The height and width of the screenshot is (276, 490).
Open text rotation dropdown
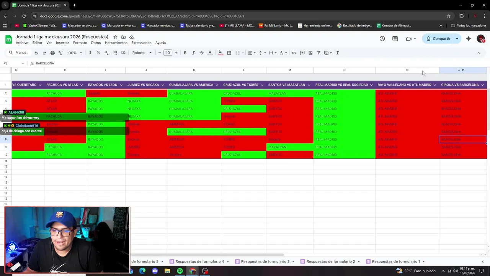283,53
